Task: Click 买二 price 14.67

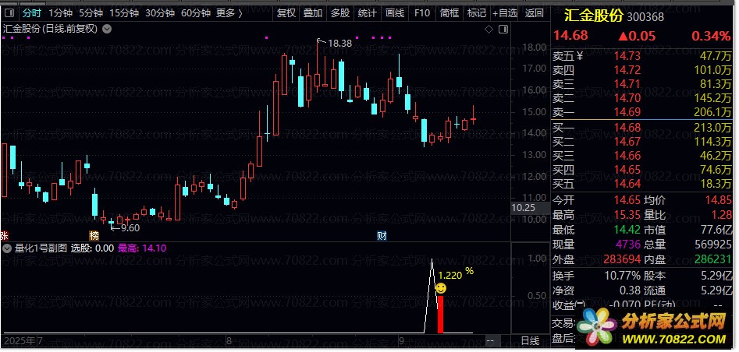Action: (627, 142)
